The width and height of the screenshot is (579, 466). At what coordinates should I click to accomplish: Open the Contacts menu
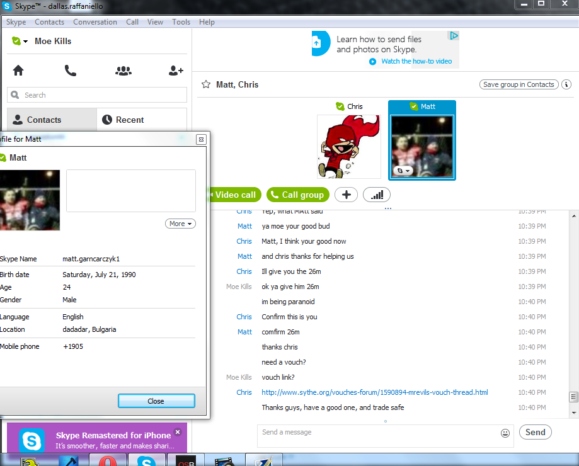pos(50,22)
